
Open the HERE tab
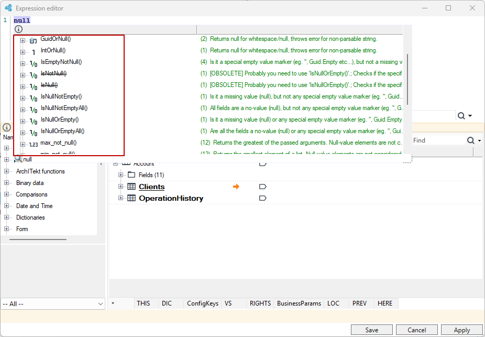point(385,303)
